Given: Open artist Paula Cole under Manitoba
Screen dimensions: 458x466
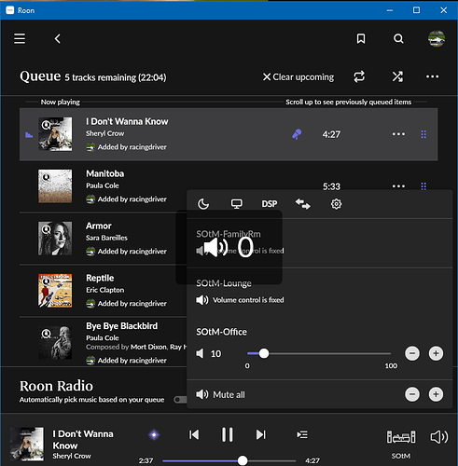Looking at the screenshot, I should tap(103, 185).
